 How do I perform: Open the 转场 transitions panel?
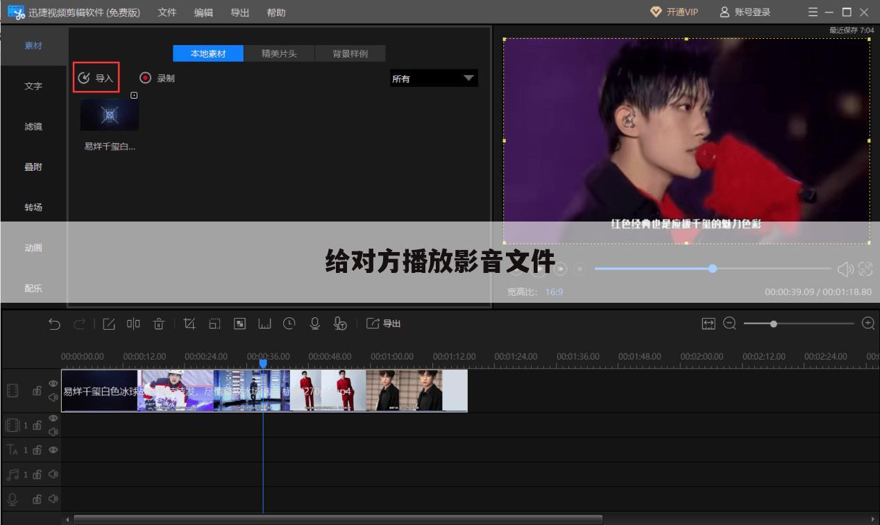pyautogui.click(x=33, y=207)
